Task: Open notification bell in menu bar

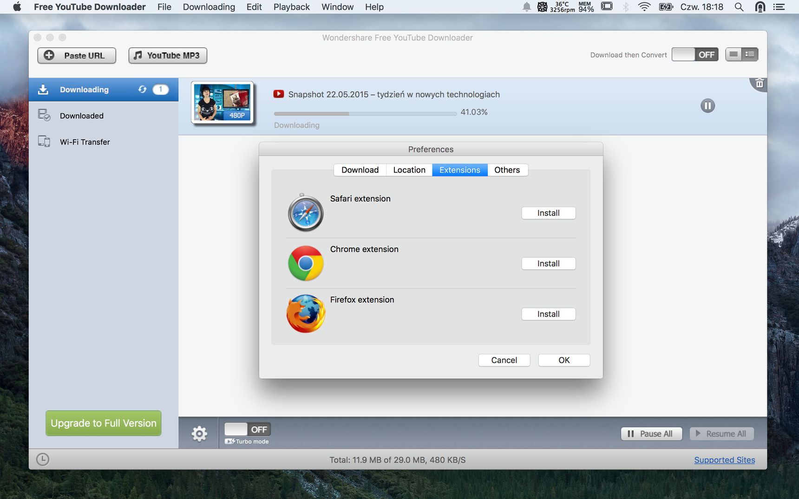Action: [526, 6]
